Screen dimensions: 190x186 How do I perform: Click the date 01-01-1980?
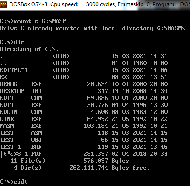pyautogui.click(x=129, y=63)
